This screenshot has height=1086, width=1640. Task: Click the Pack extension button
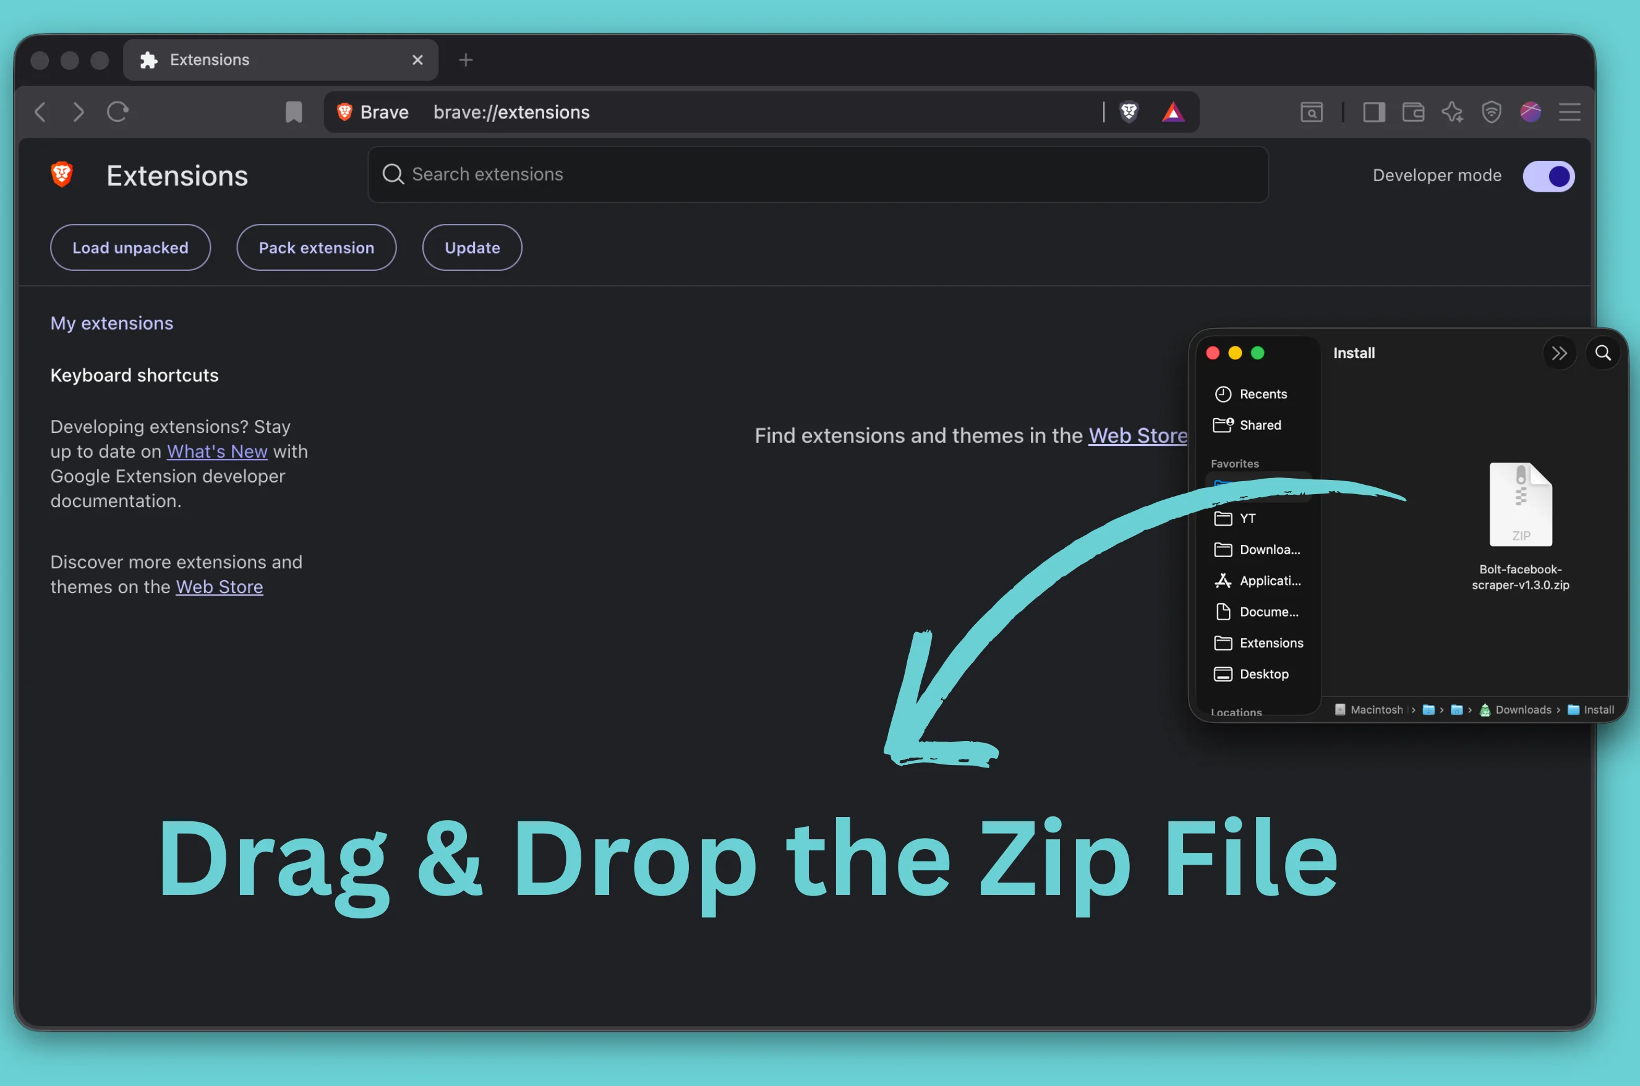(317, 247)
